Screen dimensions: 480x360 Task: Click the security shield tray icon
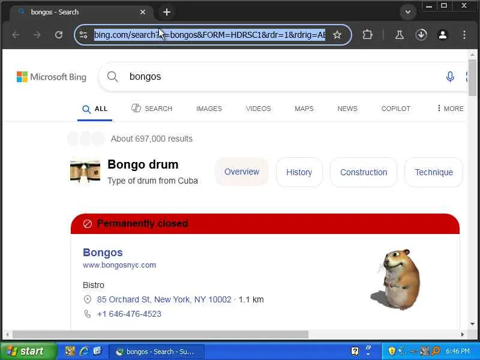tap(392, 351)
